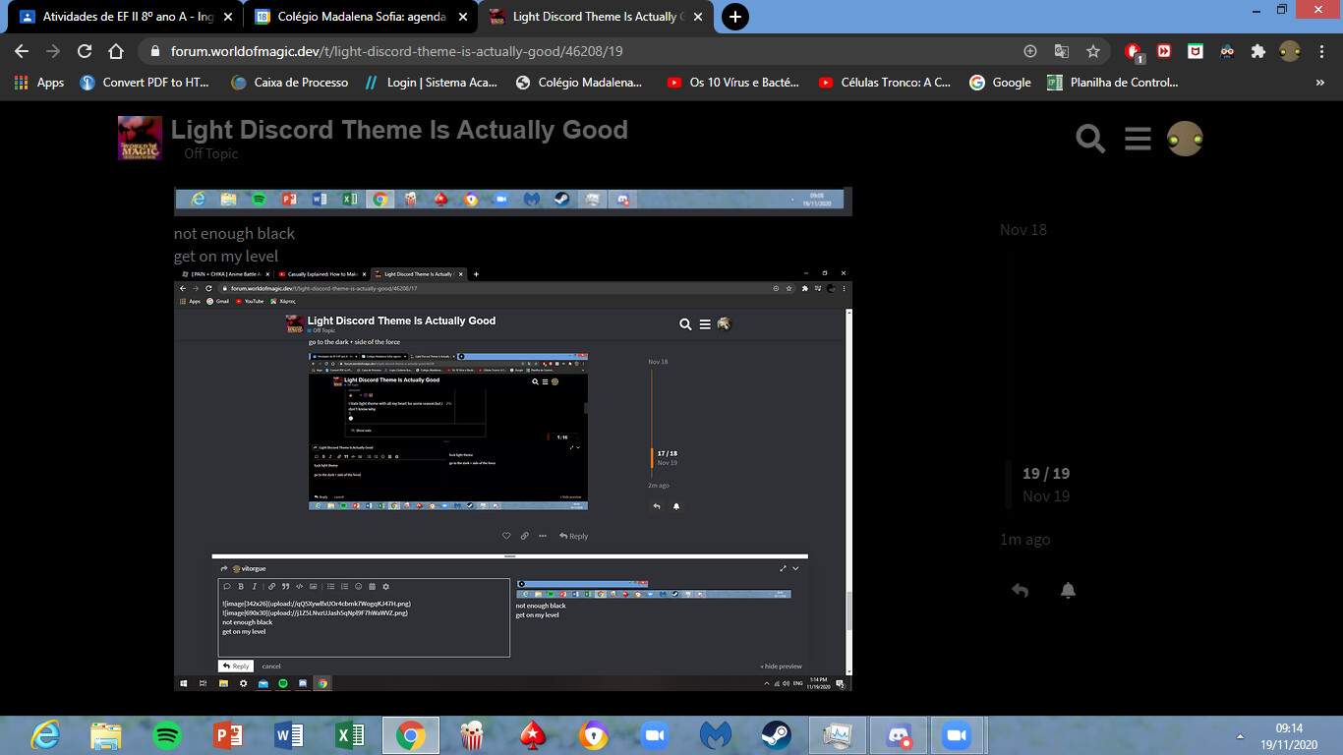Open the goggles character extension icon
Screen dimensions: 1343x755
click(x=1227, y=51)
